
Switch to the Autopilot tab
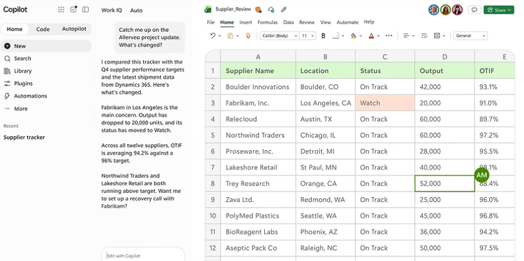tap(74, 29)
